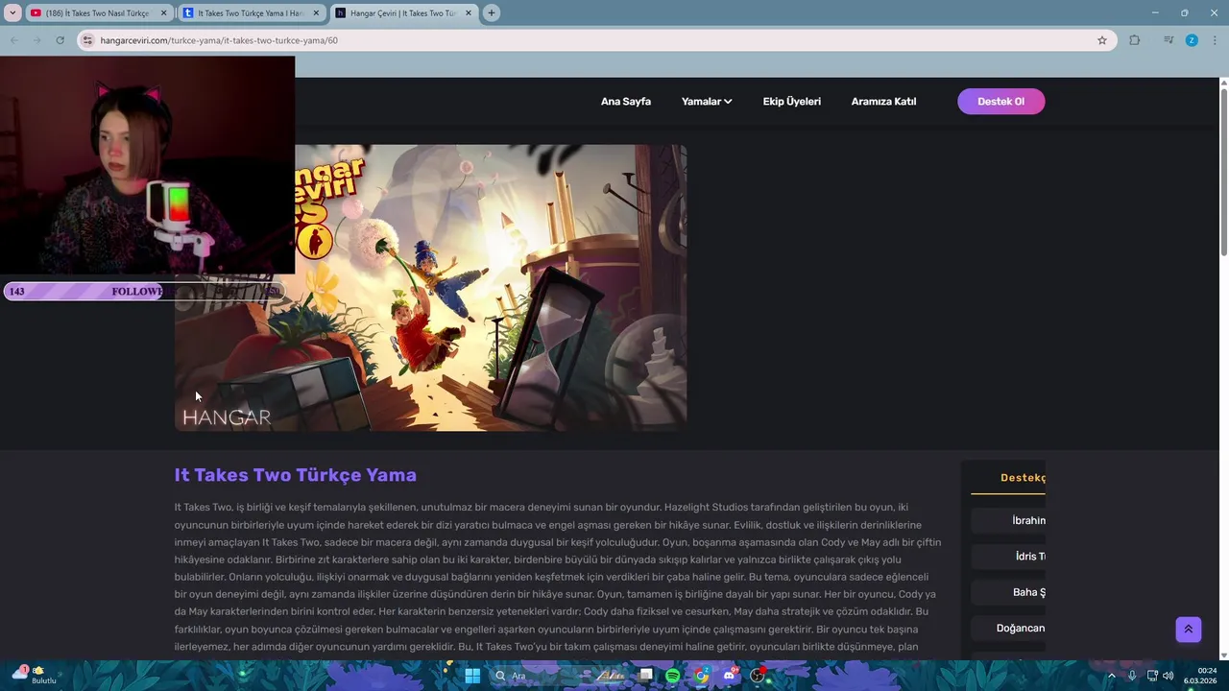View site information icon in address bar

click(x=87, y=40)
